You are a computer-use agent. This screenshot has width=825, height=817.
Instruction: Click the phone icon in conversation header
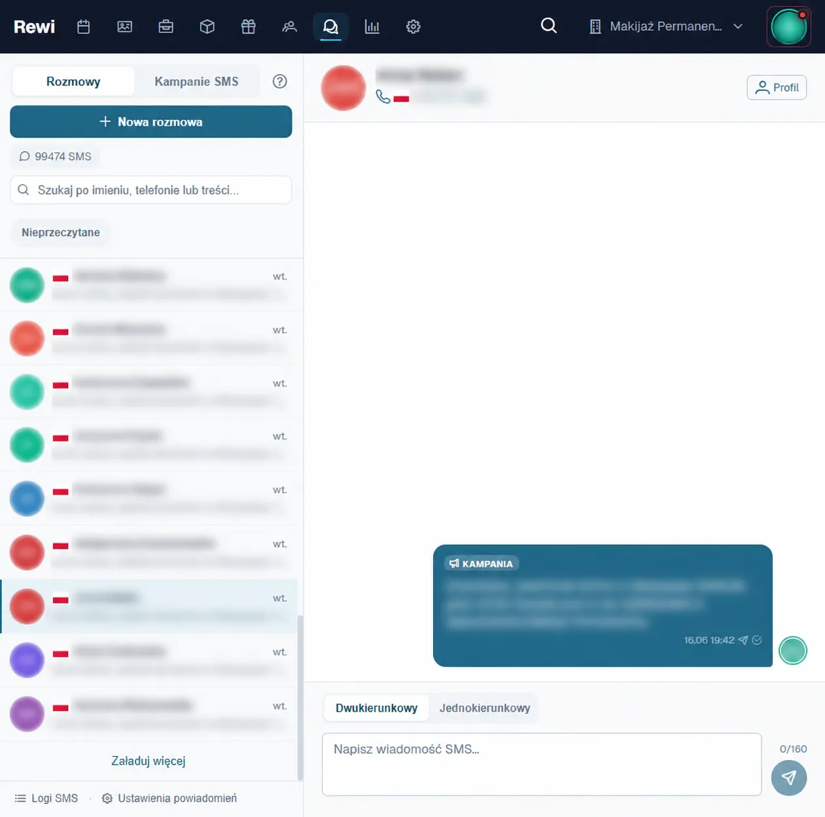(x=383, y=97)
